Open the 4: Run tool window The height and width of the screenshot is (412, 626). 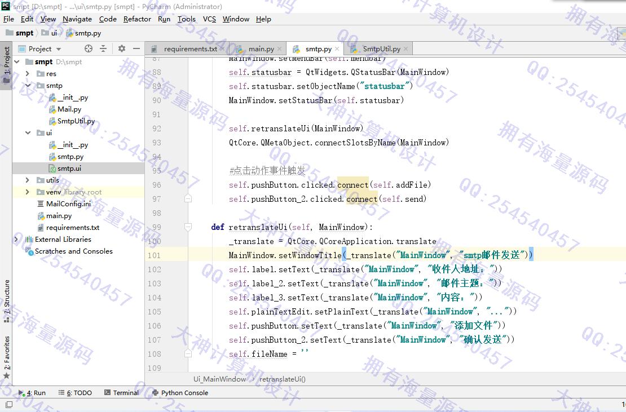32,393
